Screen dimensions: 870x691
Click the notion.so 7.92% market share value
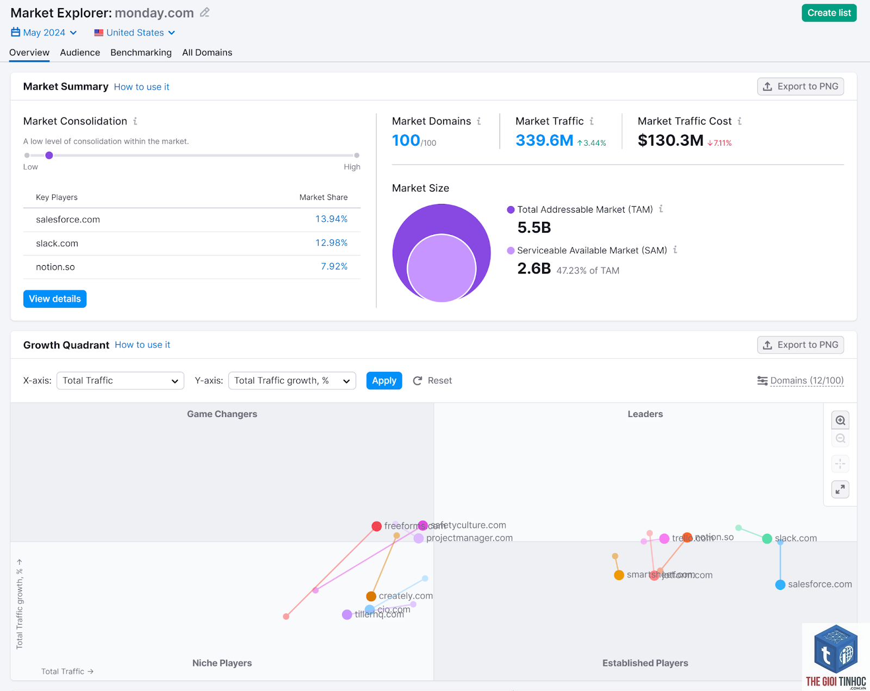(x=334, y=266)
